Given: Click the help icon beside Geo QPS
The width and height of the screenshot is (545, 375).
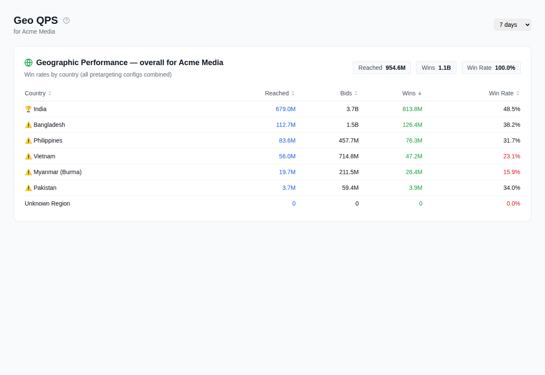Looking at the screenshot, I should point(66,20).
